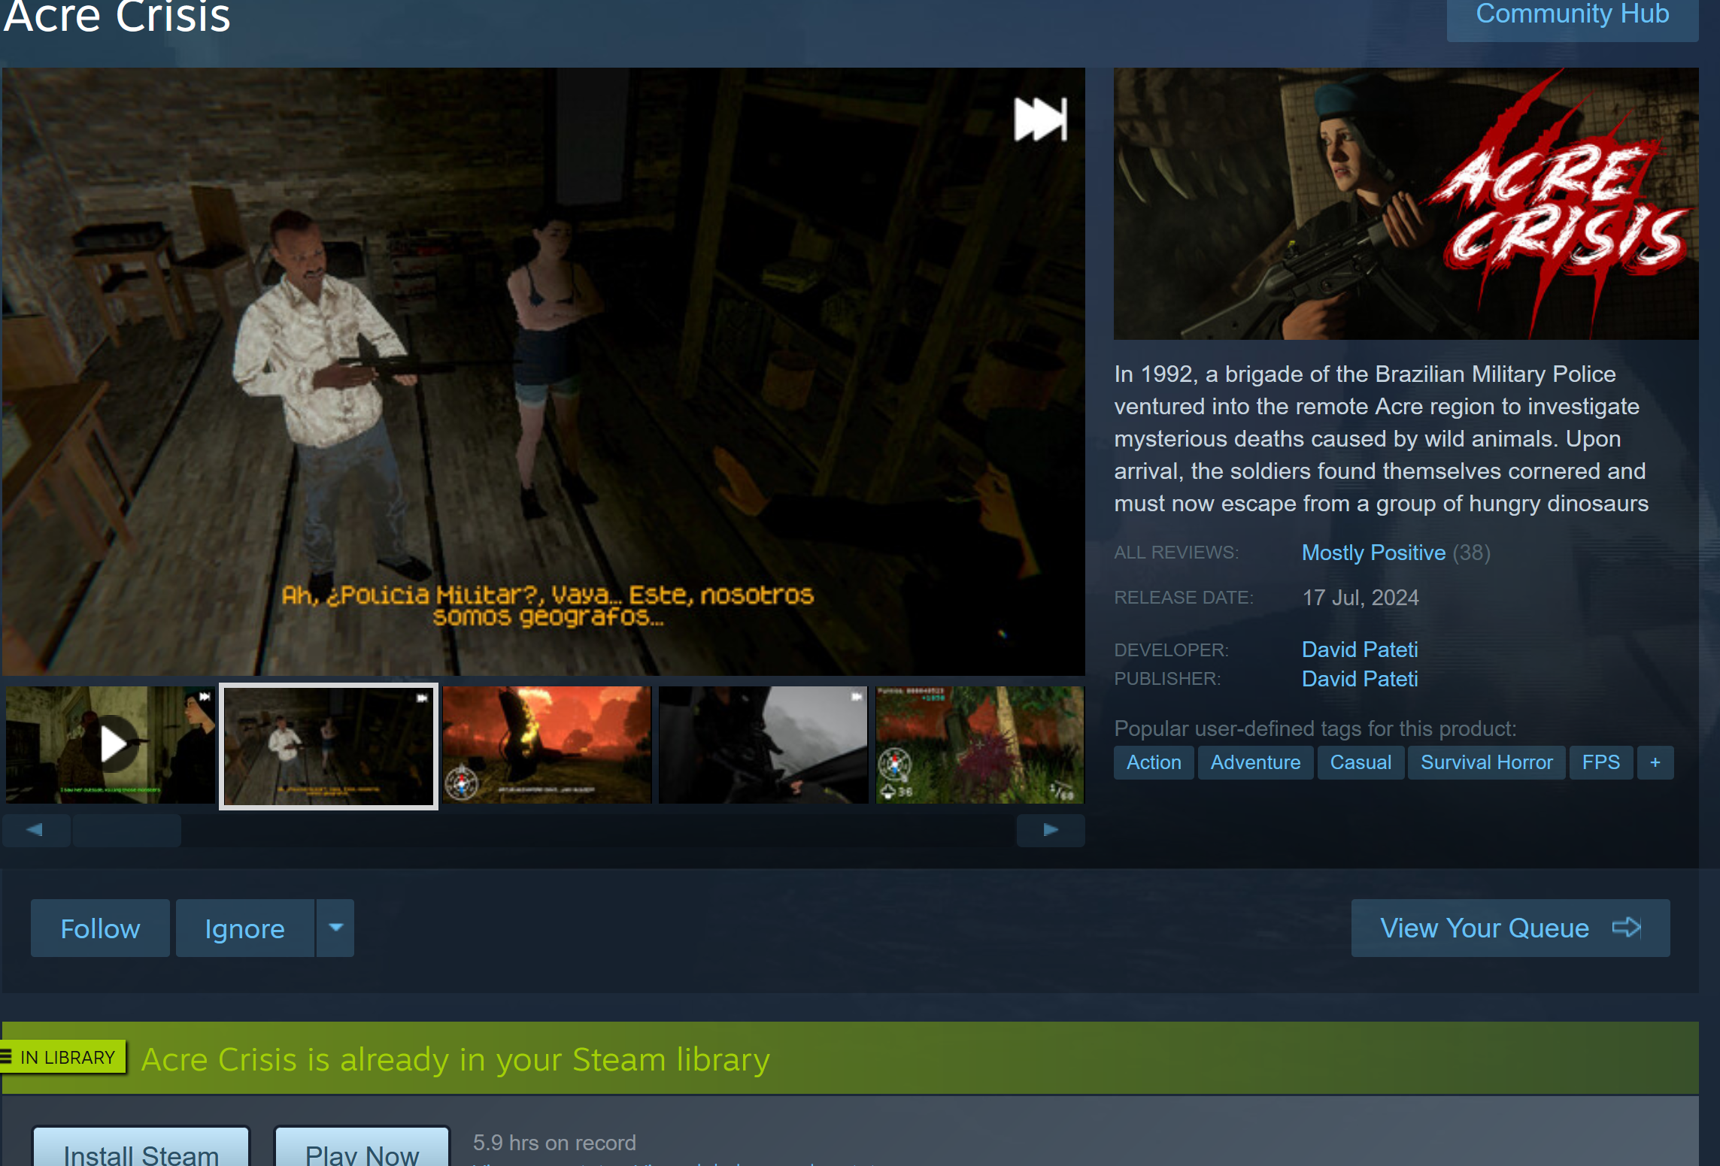Select the Survival Horror tag
Image resolution: width=1720 pixels, height=1166 pixels.
coord(1486,762)
